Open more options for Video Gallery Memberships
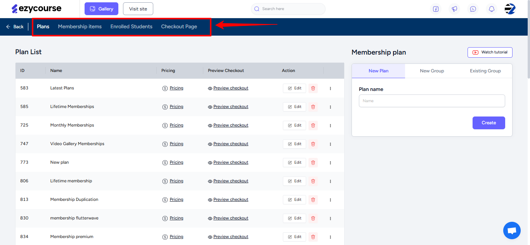530x245 pixels. pyautogui.click(x=331, y=144)
